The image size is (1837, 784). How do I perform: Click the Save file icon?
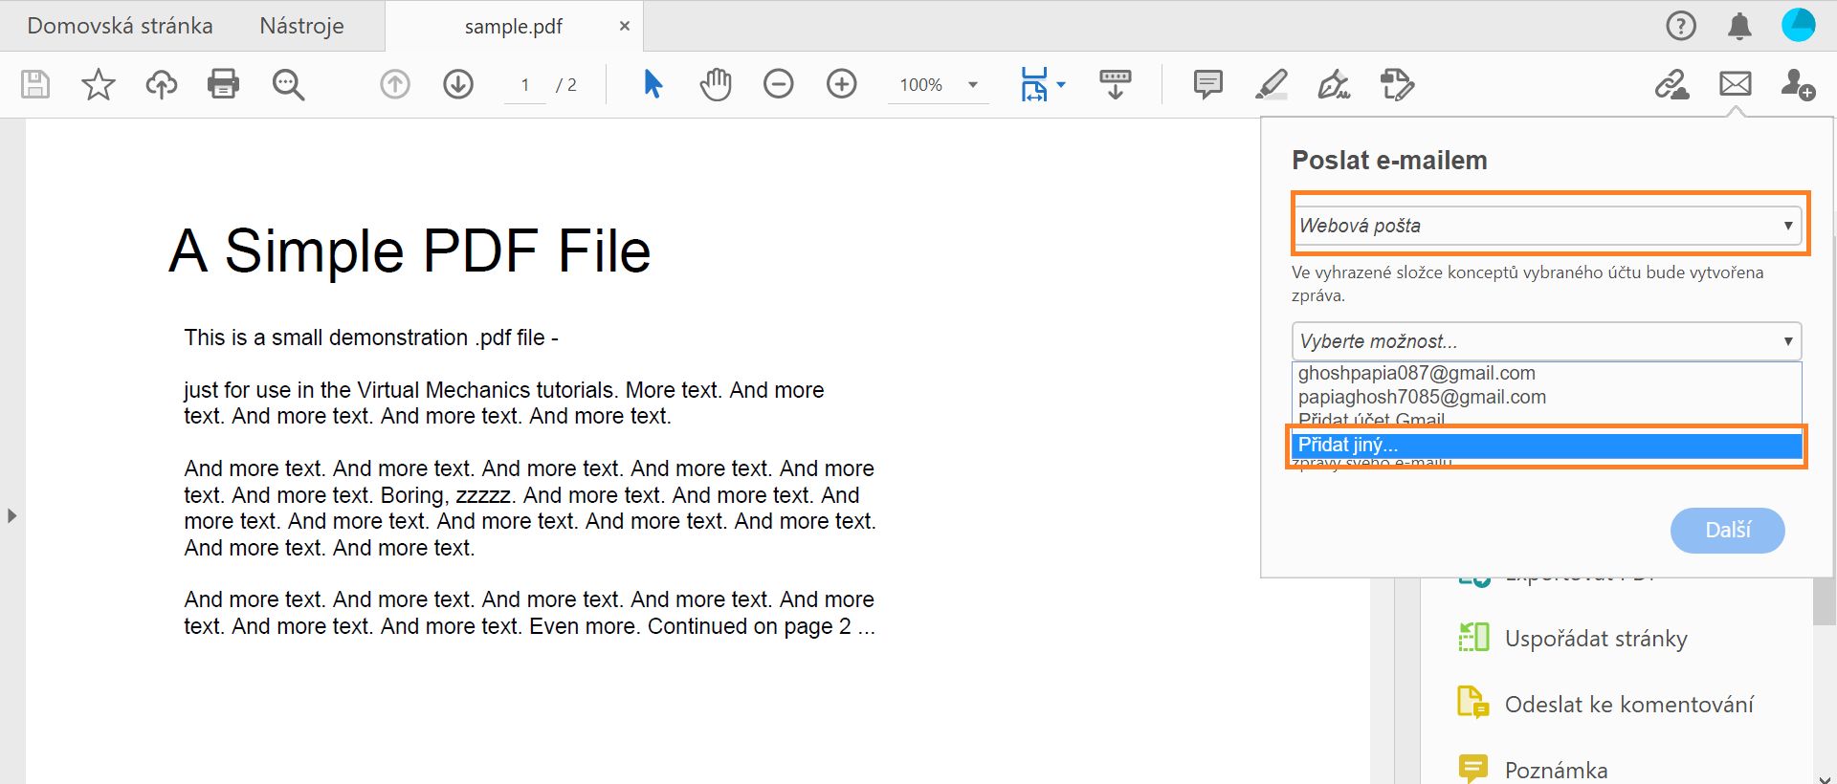(x=35, y=84)
